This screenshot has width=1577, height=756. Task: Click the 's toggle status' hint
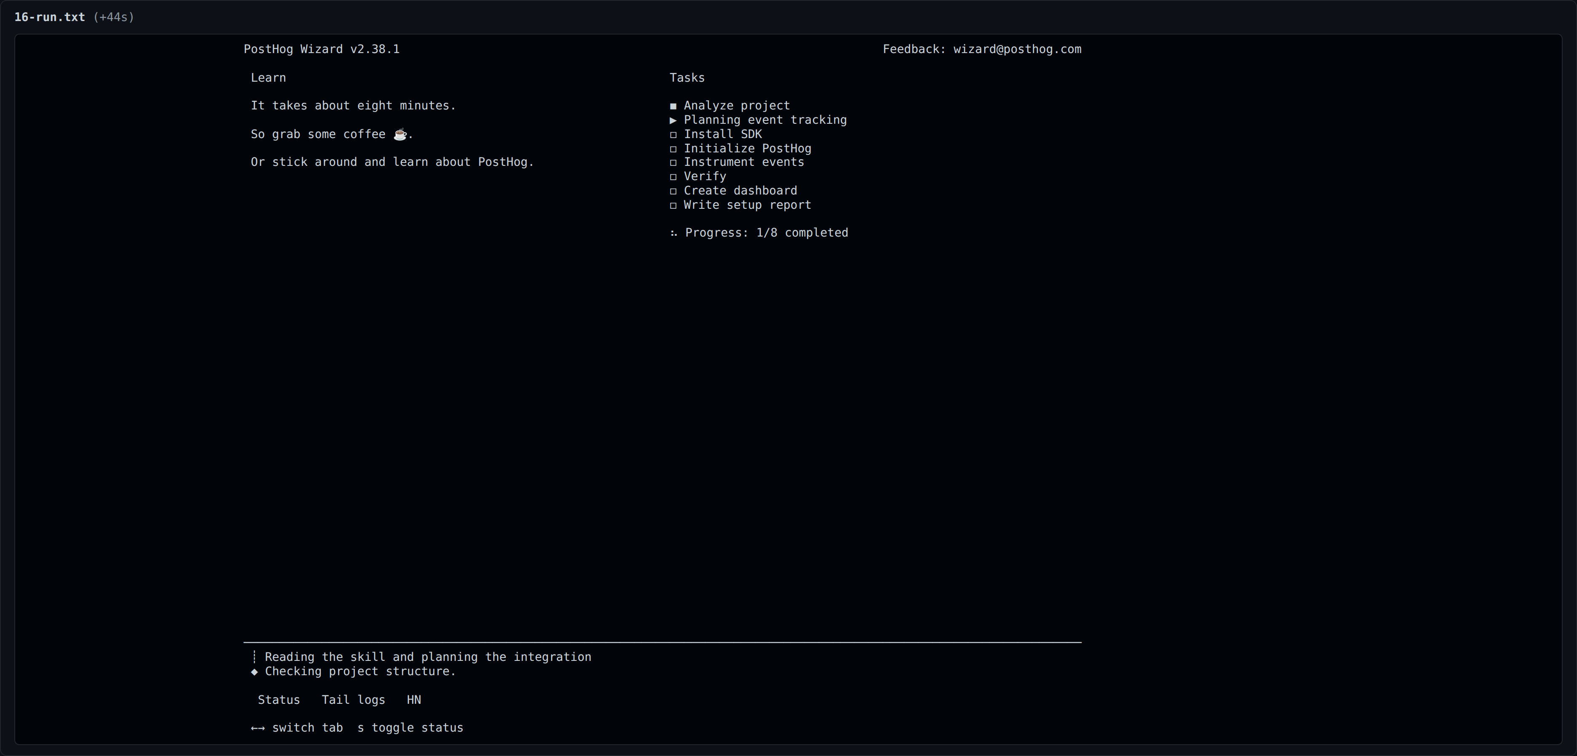pos(410,728)
